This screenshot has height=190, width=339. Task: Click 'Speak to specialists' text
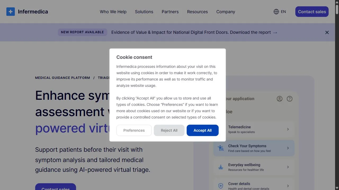(x=242, y=132)
